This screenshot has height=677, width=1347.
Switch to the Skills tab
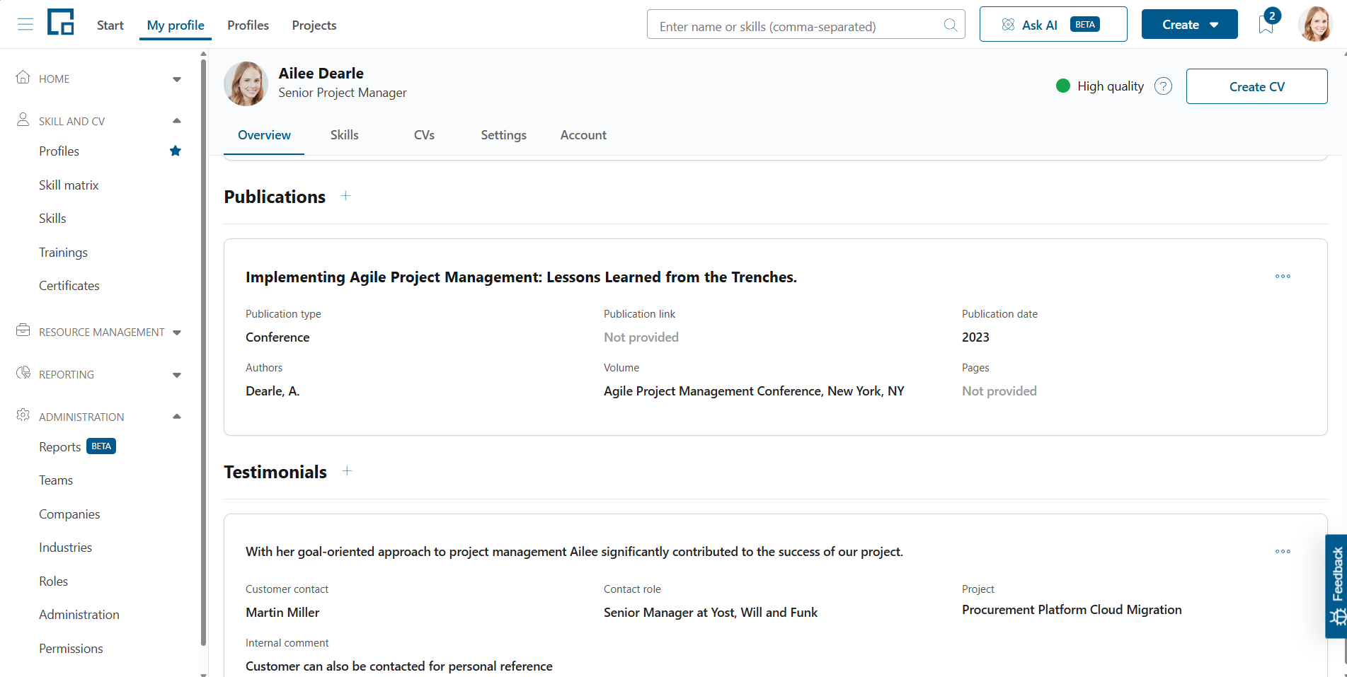(x=345, y=135)
